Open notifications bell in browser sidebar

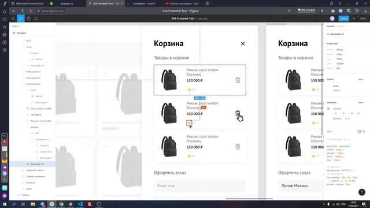point(5,12)
